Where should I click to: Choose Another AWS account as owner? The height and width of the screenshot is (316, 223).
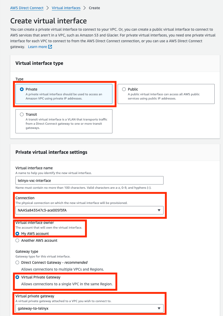click(x=17, y=240)
